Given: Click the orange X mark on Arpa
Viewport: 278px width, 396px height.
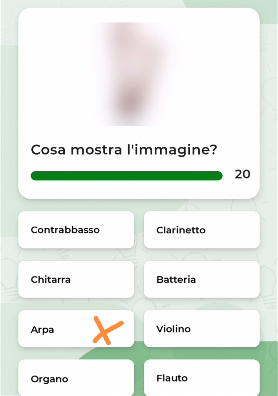Looking at the screenshot, I should pos(108,330).
